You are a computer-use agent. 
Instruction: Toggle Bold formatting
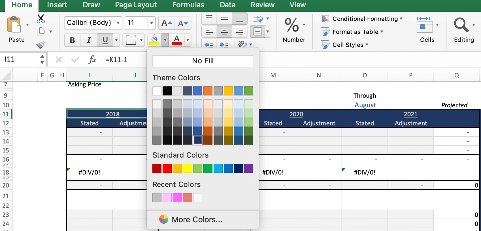[x=72, y=40]
